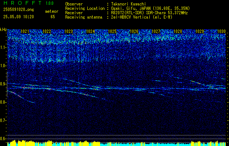Click time marker 1022

47,31
